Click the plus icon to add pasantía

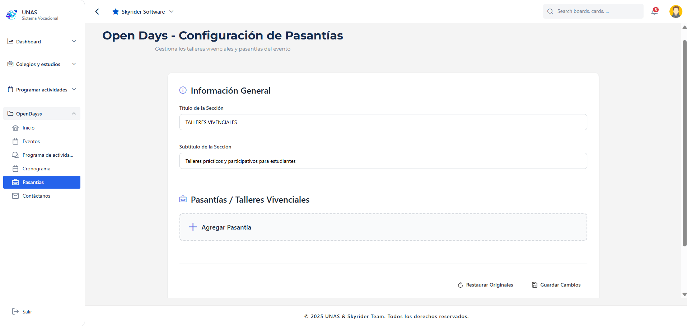[193, 227]
